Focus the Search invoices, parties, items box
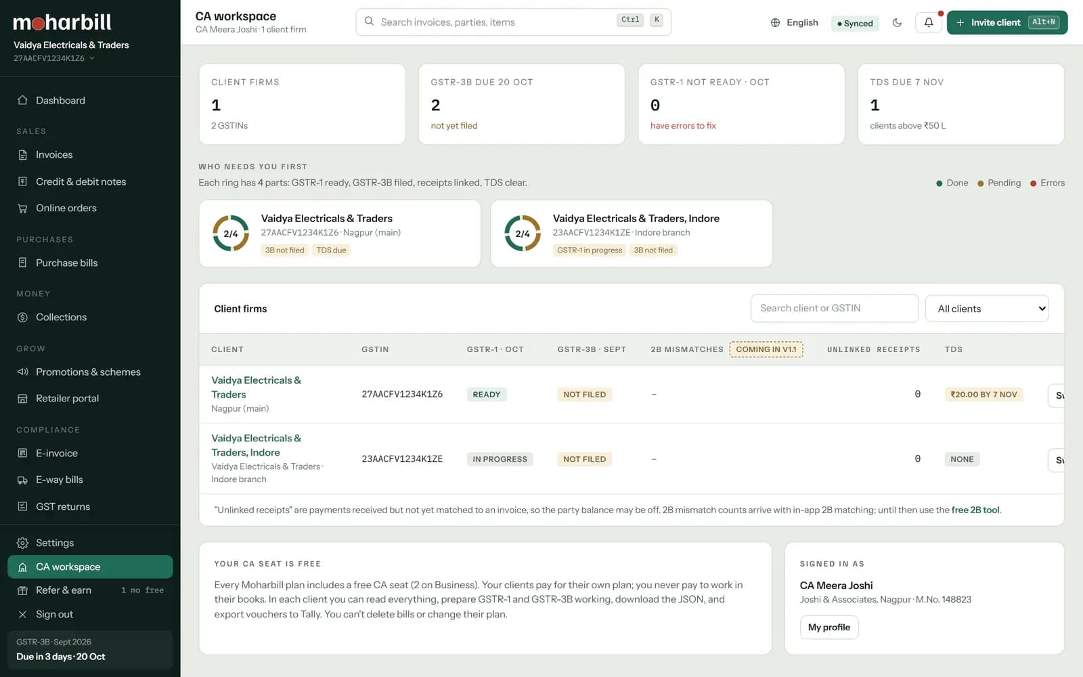 (x=513, y=22)
